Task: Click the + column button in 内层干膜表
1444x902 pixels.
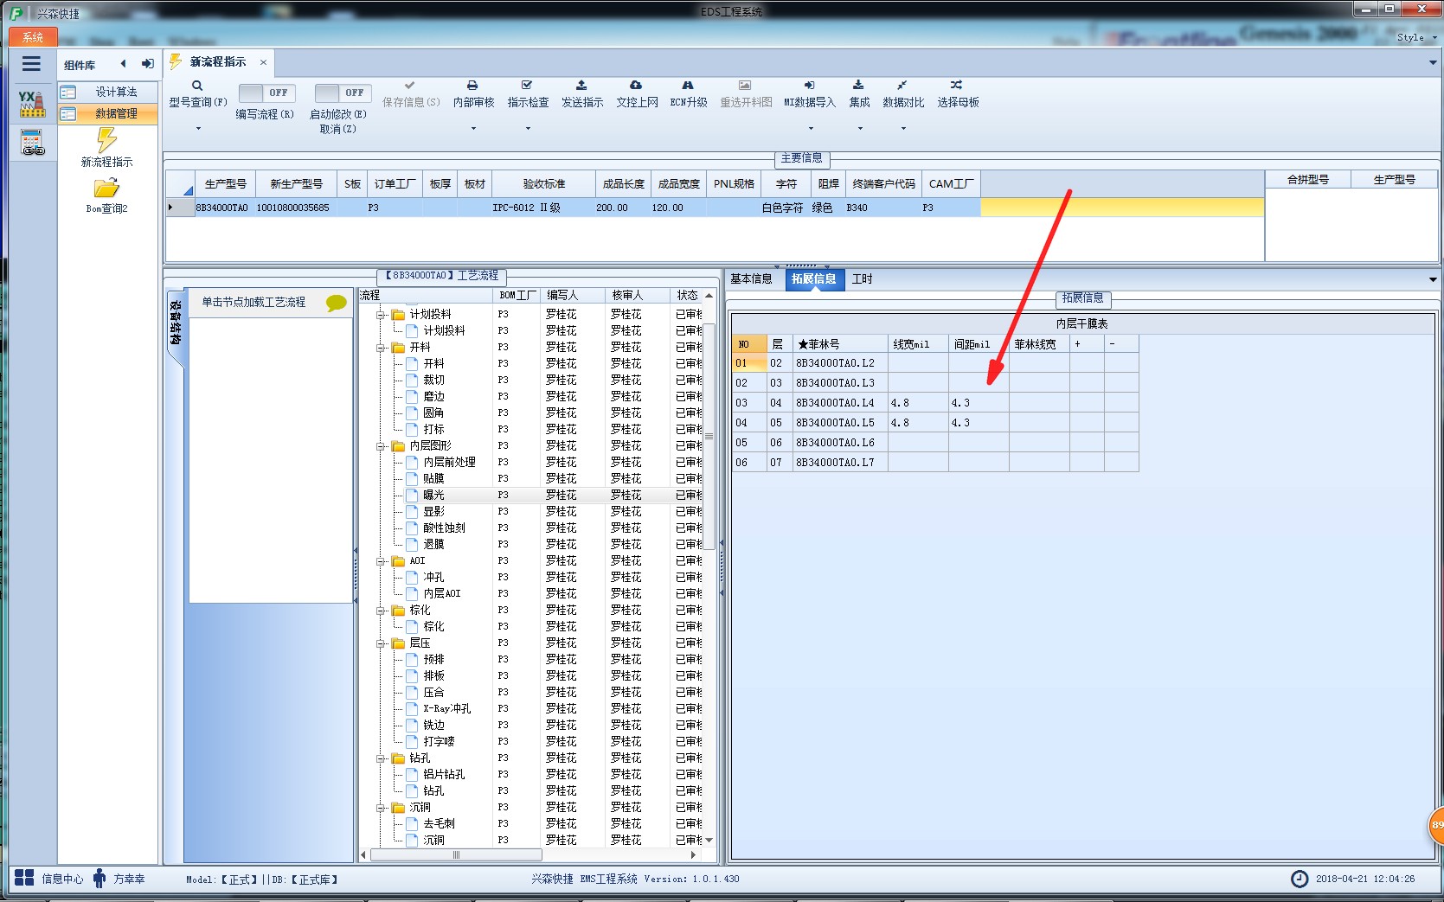Action: 1087,344
